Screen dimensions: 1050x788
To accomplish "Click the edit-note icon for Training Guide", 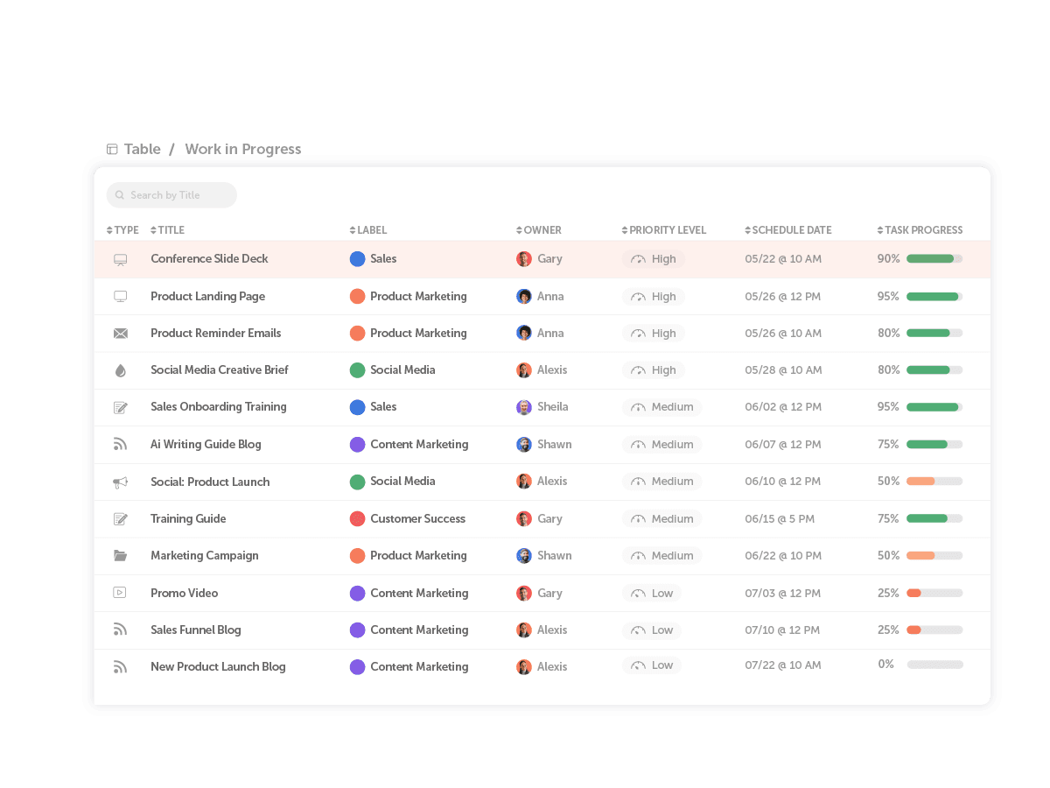I will pyautogui.click(x=121, y=519).
